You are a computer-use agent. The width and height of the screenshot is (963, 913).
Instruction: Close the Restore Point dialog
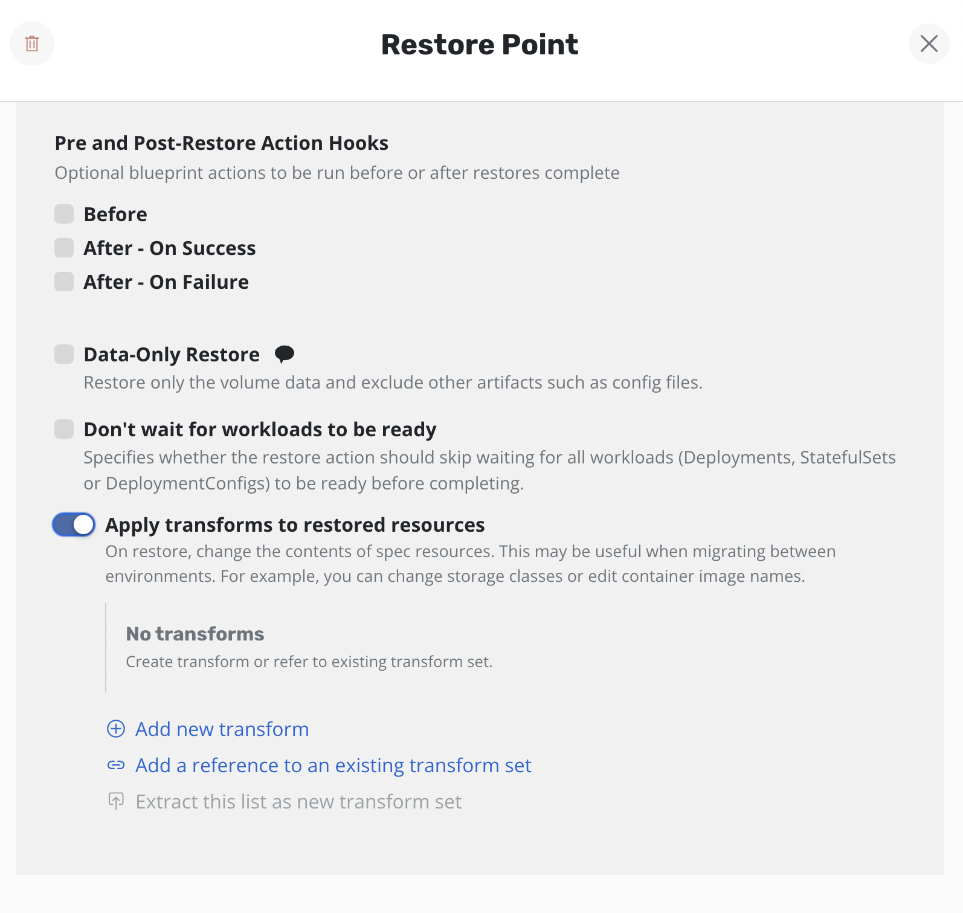click(x=929, y=44)
